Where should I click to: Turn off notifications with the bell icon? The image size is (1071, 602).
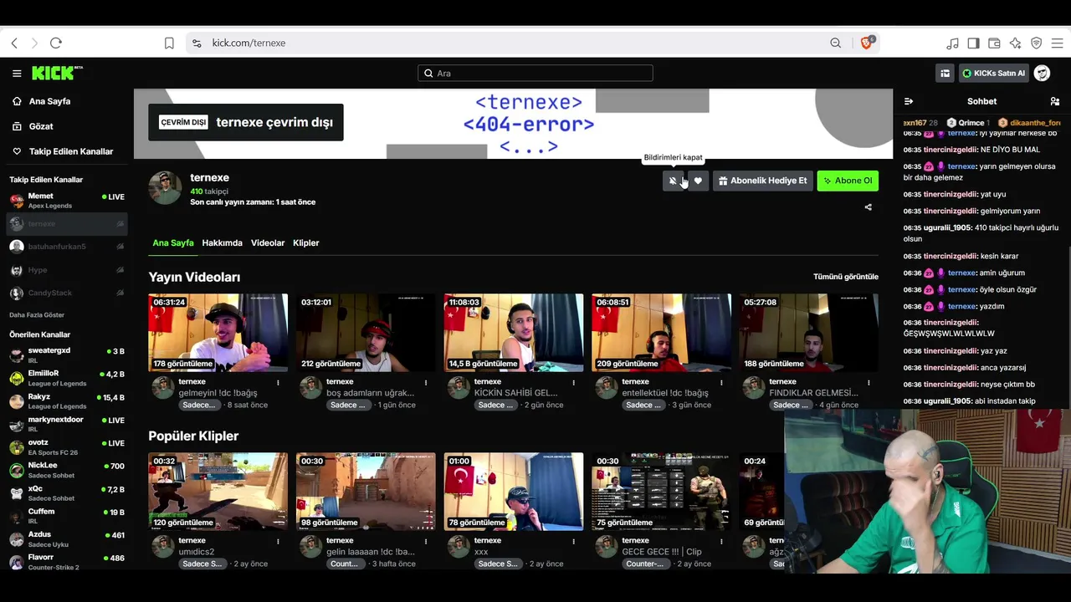673,181
